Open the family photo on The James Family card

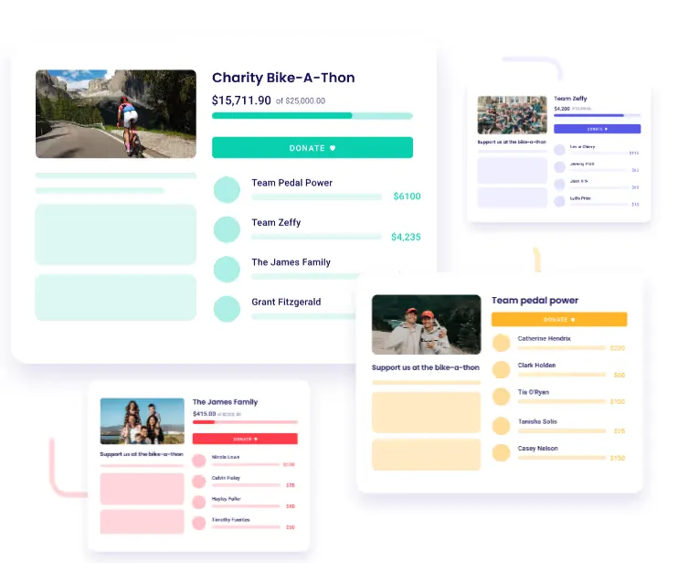click(x=143, y=421)
